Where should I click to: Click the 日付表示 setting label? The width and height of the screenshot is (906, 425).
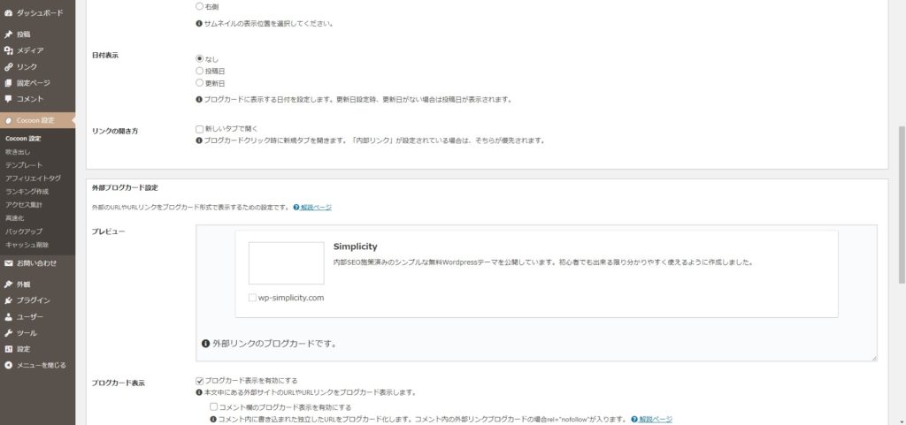[105, 56]
